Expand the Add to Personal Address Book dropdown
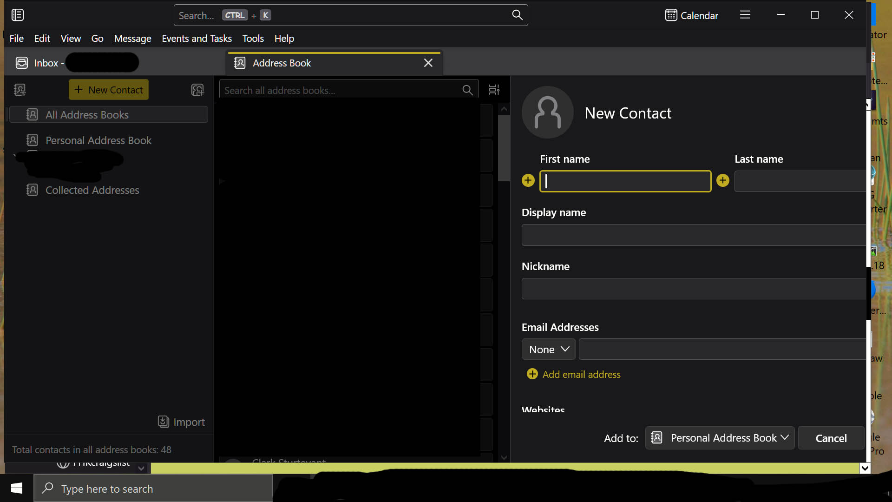892x502 pixels. [x=720, y=438]
